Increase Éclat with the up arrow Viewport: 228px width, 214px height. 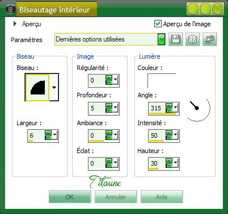point(109,161)
